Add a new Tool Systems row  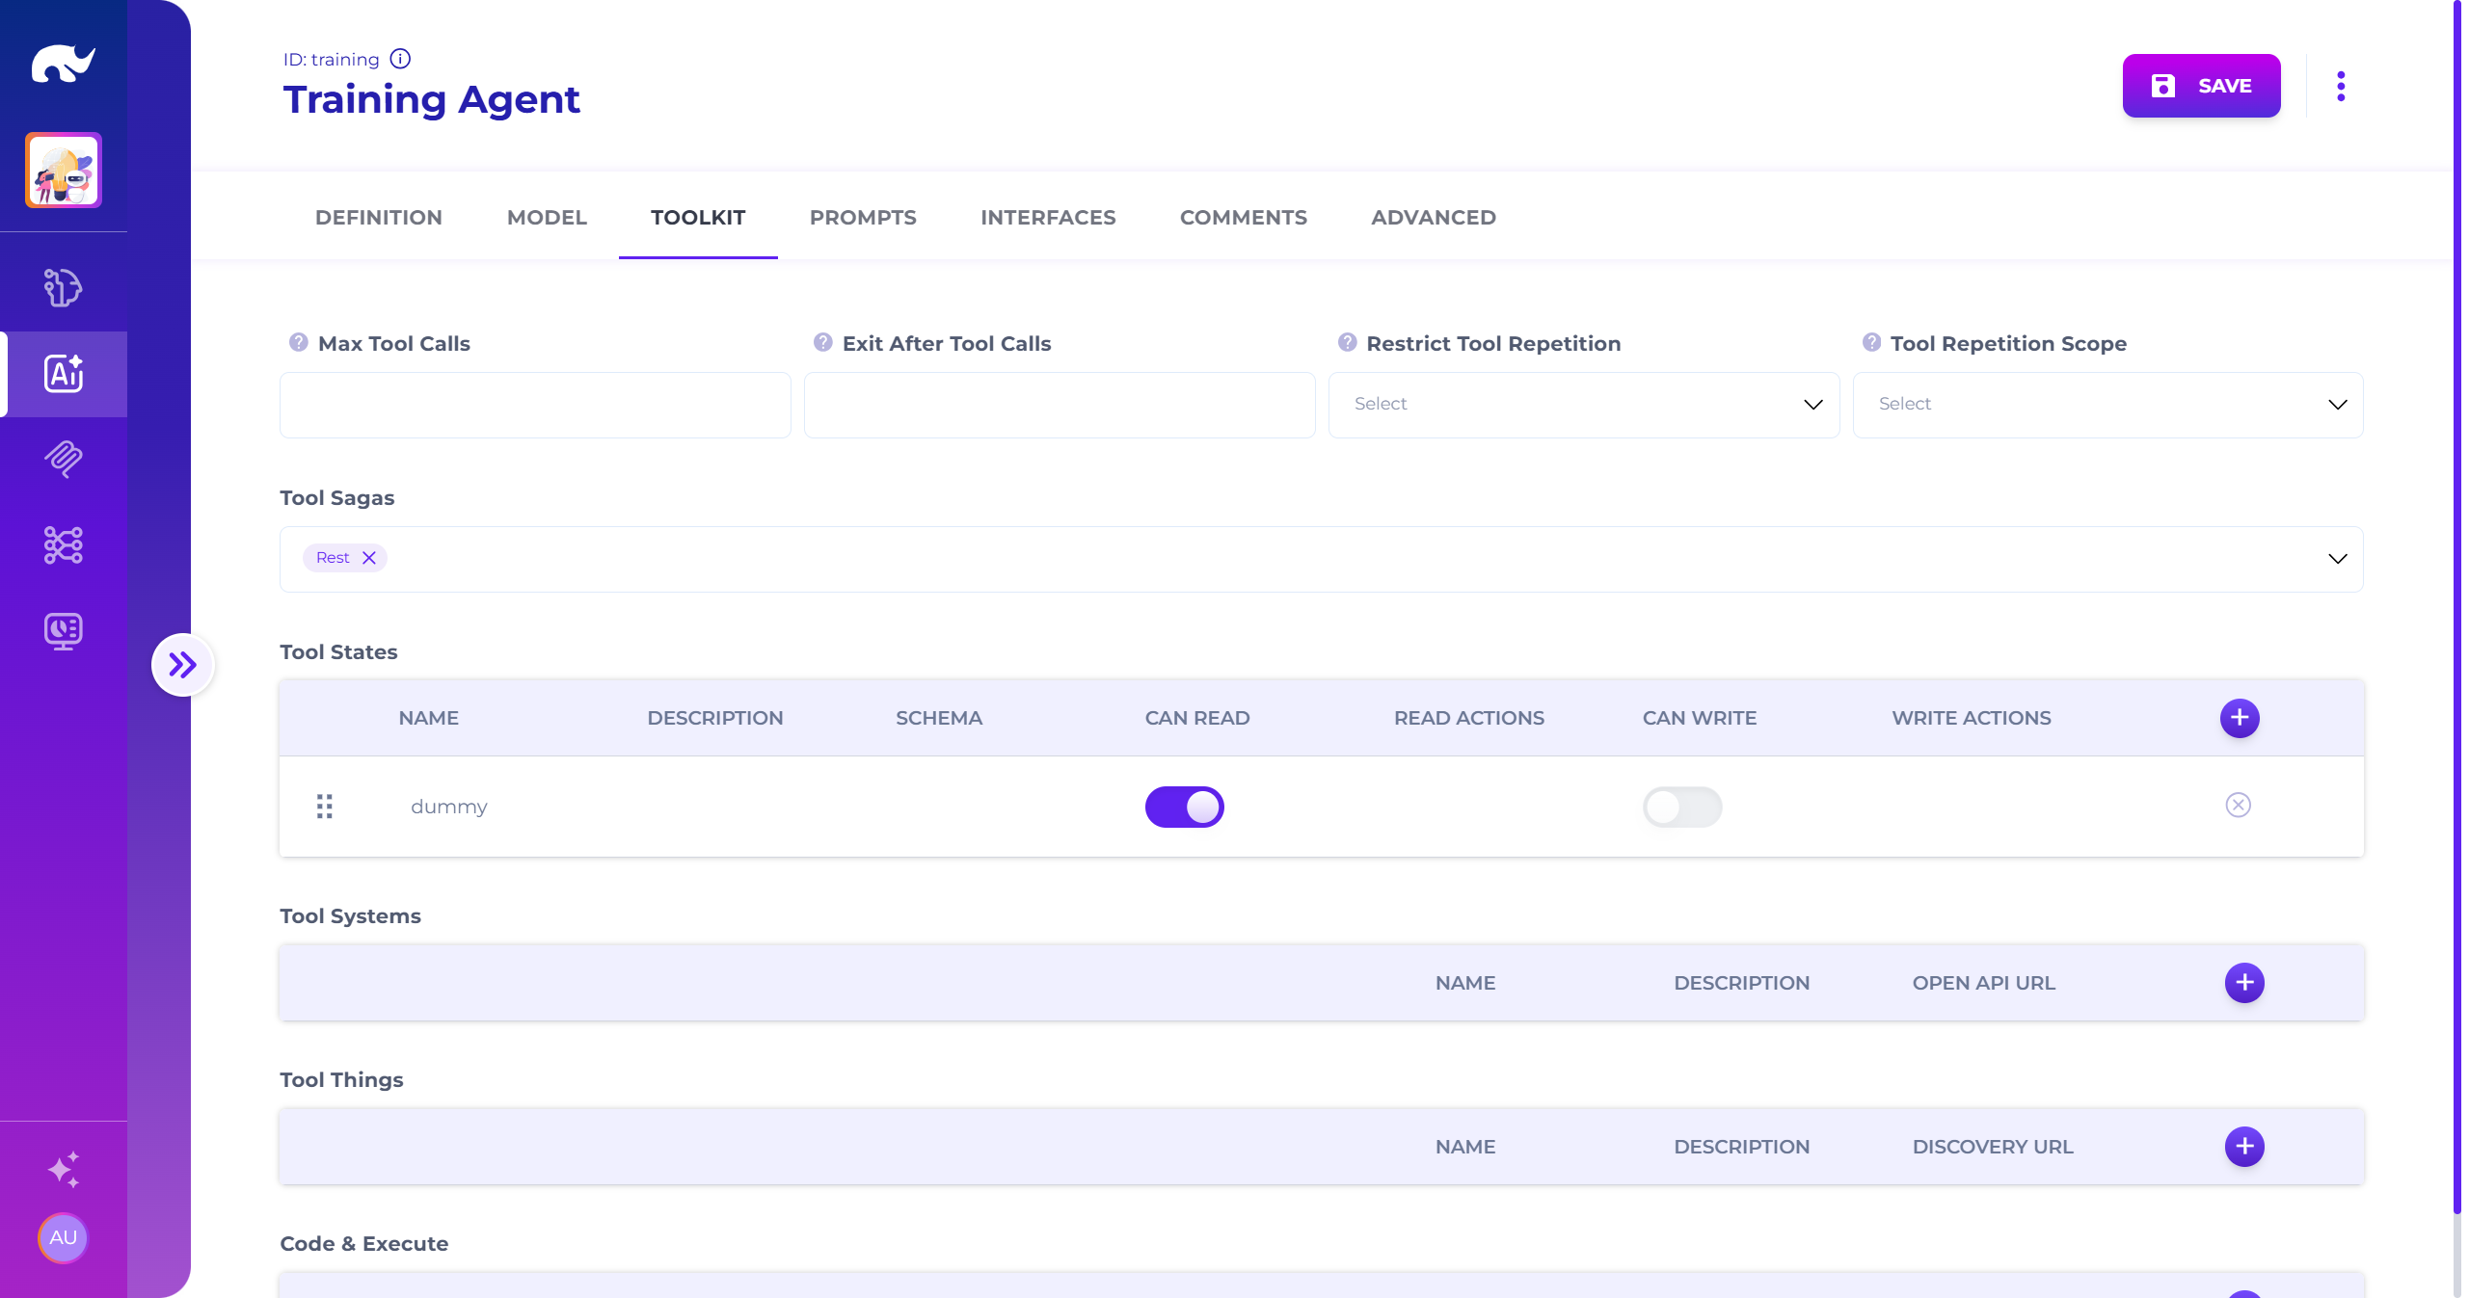tap(2243, 983)
